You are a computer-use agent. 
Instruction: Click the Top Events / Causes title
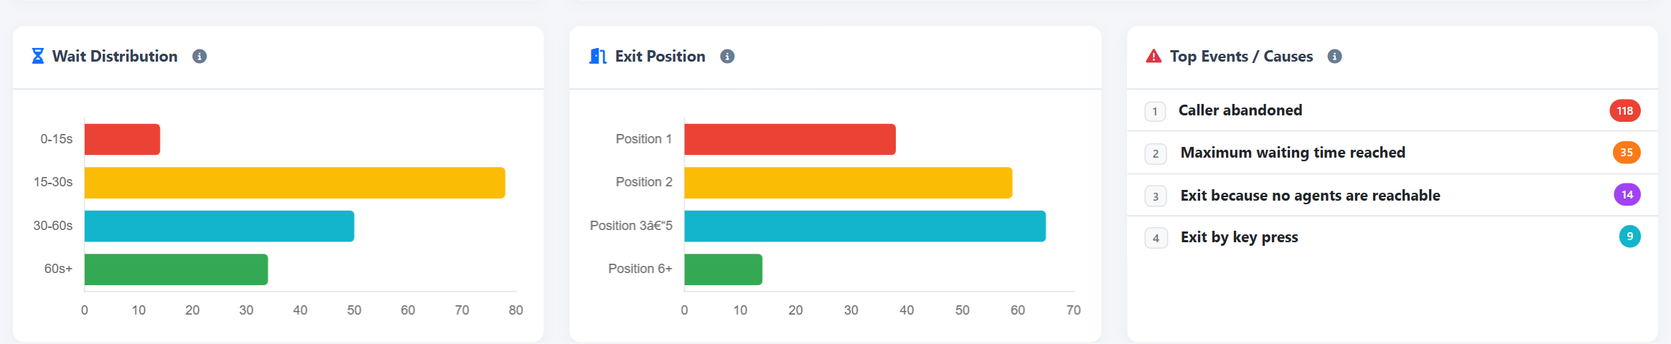[x=1242, y=56]
